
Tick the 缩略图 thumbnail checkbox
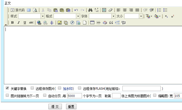pyautogui.click(x=155, y=95)
